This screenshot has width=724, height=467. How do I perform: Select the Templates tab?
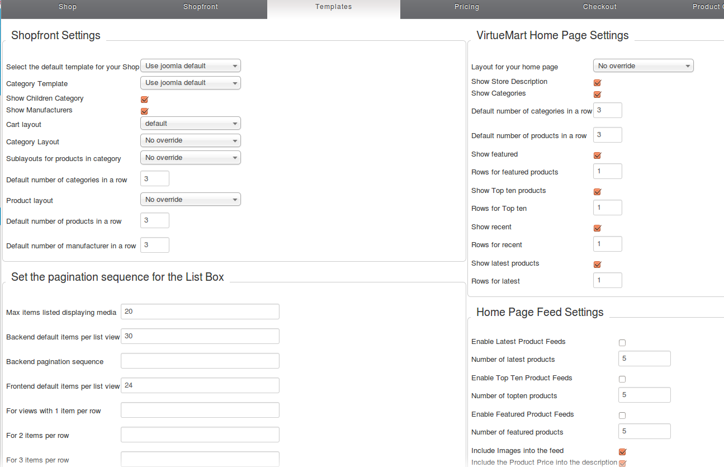click(x=334, y=8)
